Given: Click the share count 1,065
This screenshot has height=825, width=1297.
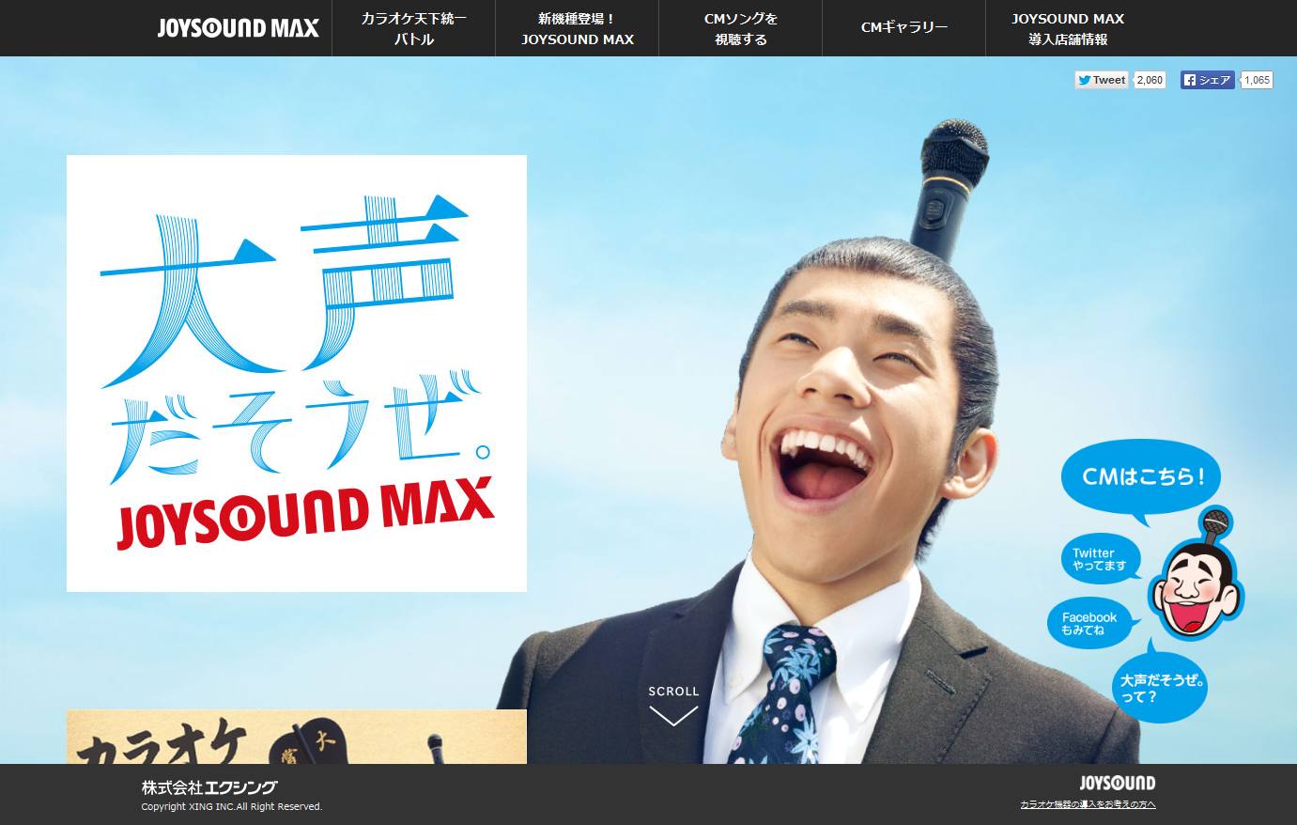Looking at the screenshot, I should coord(1257,80).
